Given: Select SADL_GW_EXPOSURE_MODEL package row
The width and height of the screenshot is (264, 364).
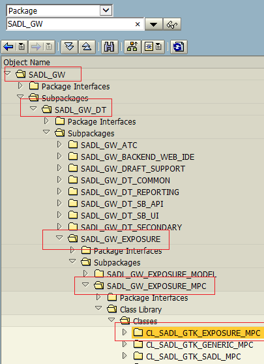Looking at the screenshot, I should point(162,274).
